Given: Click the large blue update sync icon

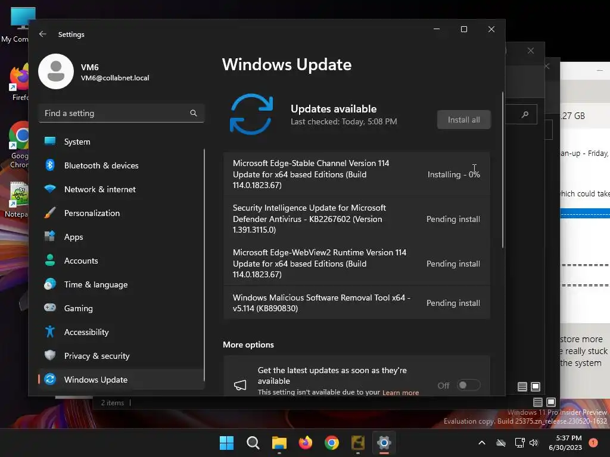Looking at the screenshot, I should 251,114.
